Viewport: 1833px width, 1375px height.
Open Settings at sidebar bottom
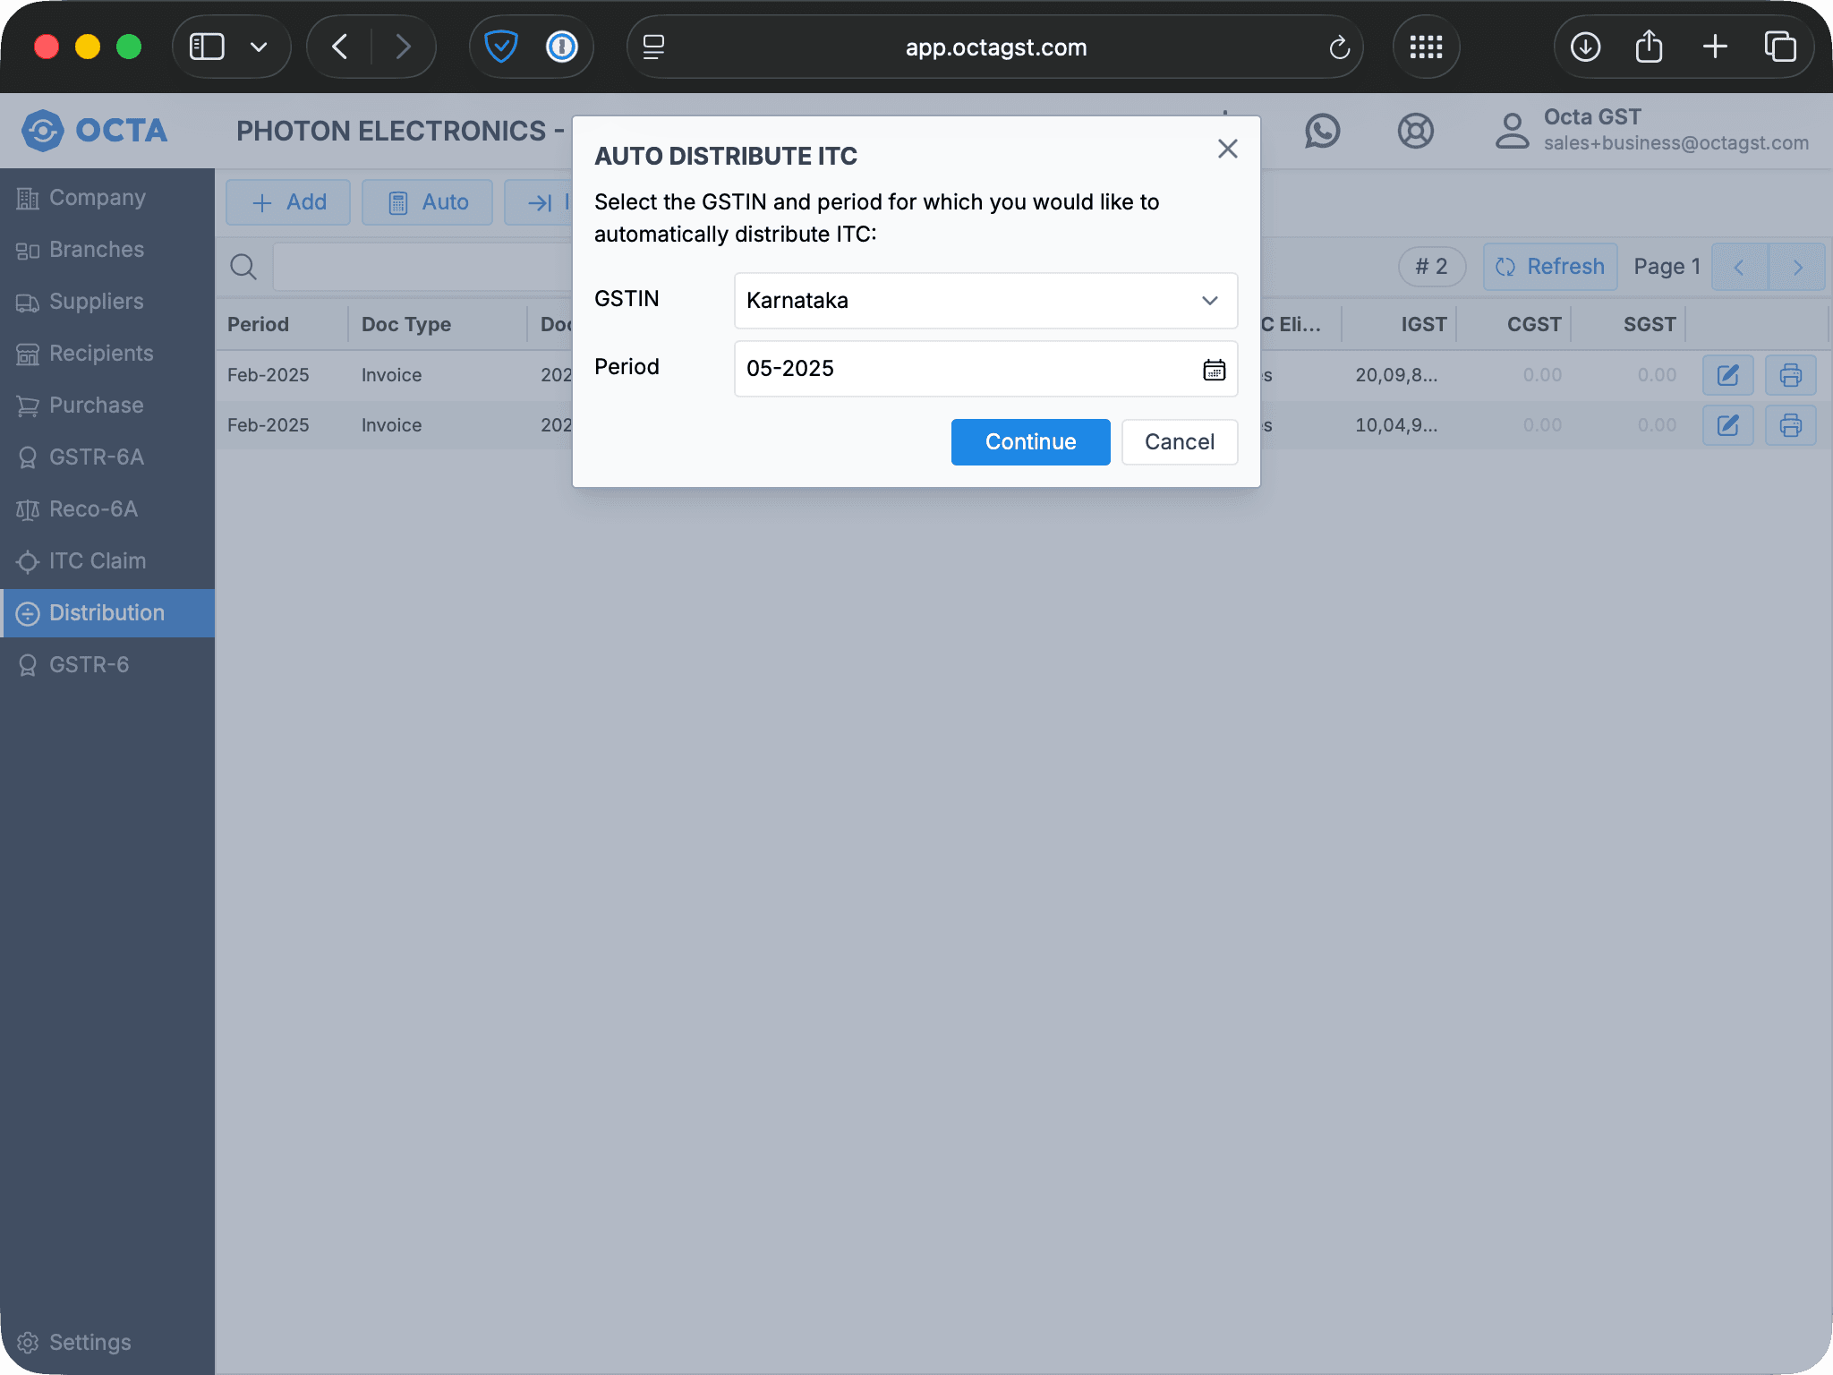tap(90, 1342)
